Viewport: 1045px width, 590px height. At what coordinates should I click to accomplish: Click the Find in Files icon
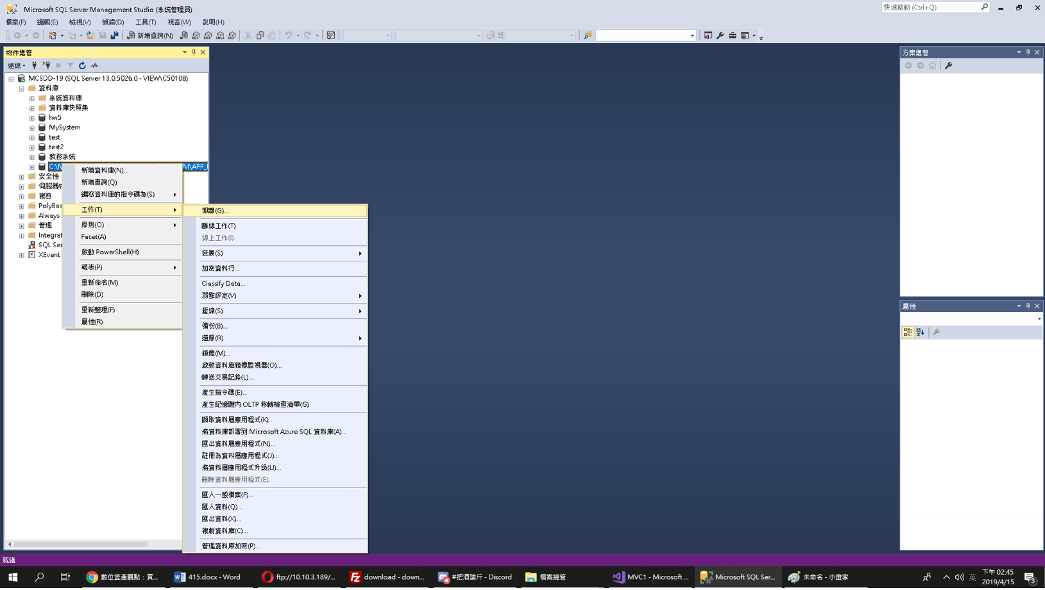(x=587, y=36)
